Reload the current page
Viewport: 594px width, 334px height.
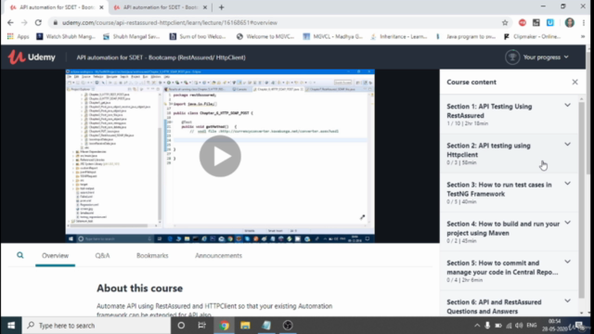[x=38, y=22]
